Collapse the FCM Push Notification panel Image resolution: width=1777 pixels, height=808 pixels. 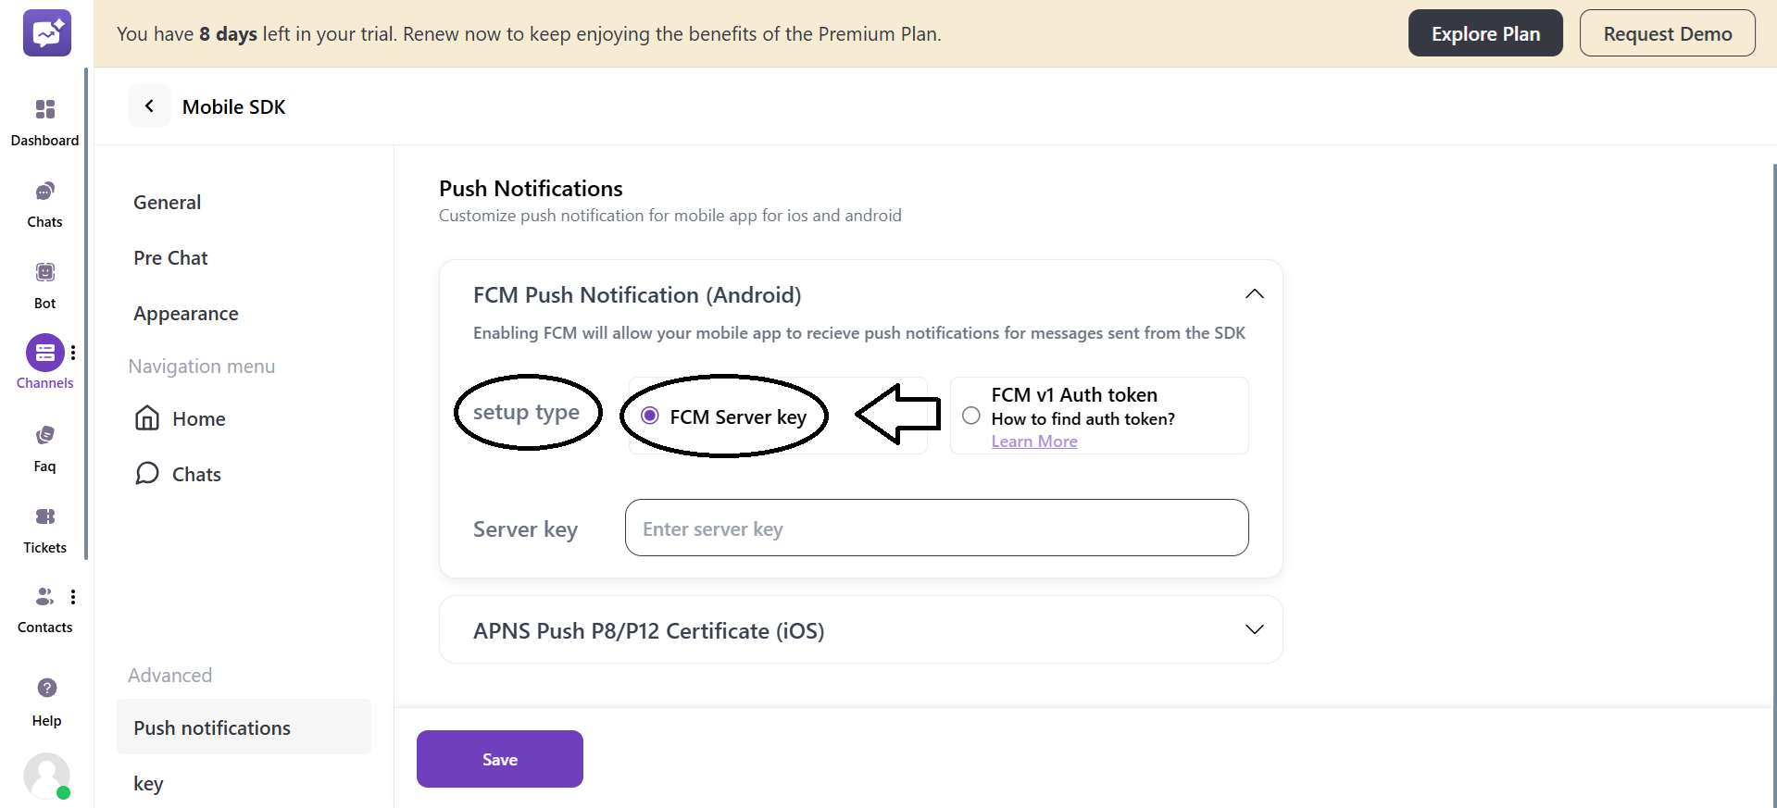pos(1255,293)
